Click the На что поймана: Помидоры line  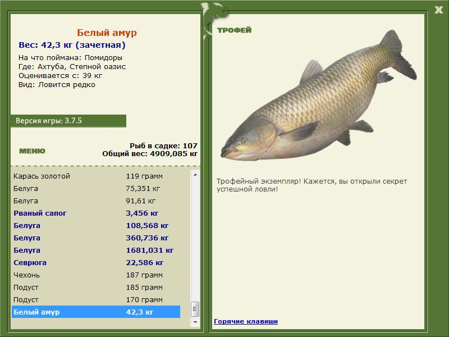(71, 58)
